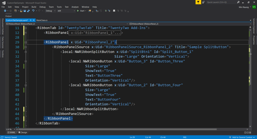Toggle the pin on CustomTabSample.xaml tab

point(30,20)
